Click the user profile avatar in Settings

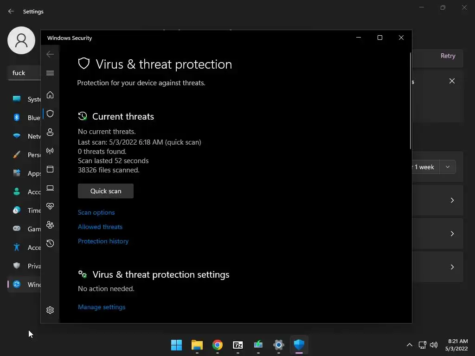tap(21, 40)
